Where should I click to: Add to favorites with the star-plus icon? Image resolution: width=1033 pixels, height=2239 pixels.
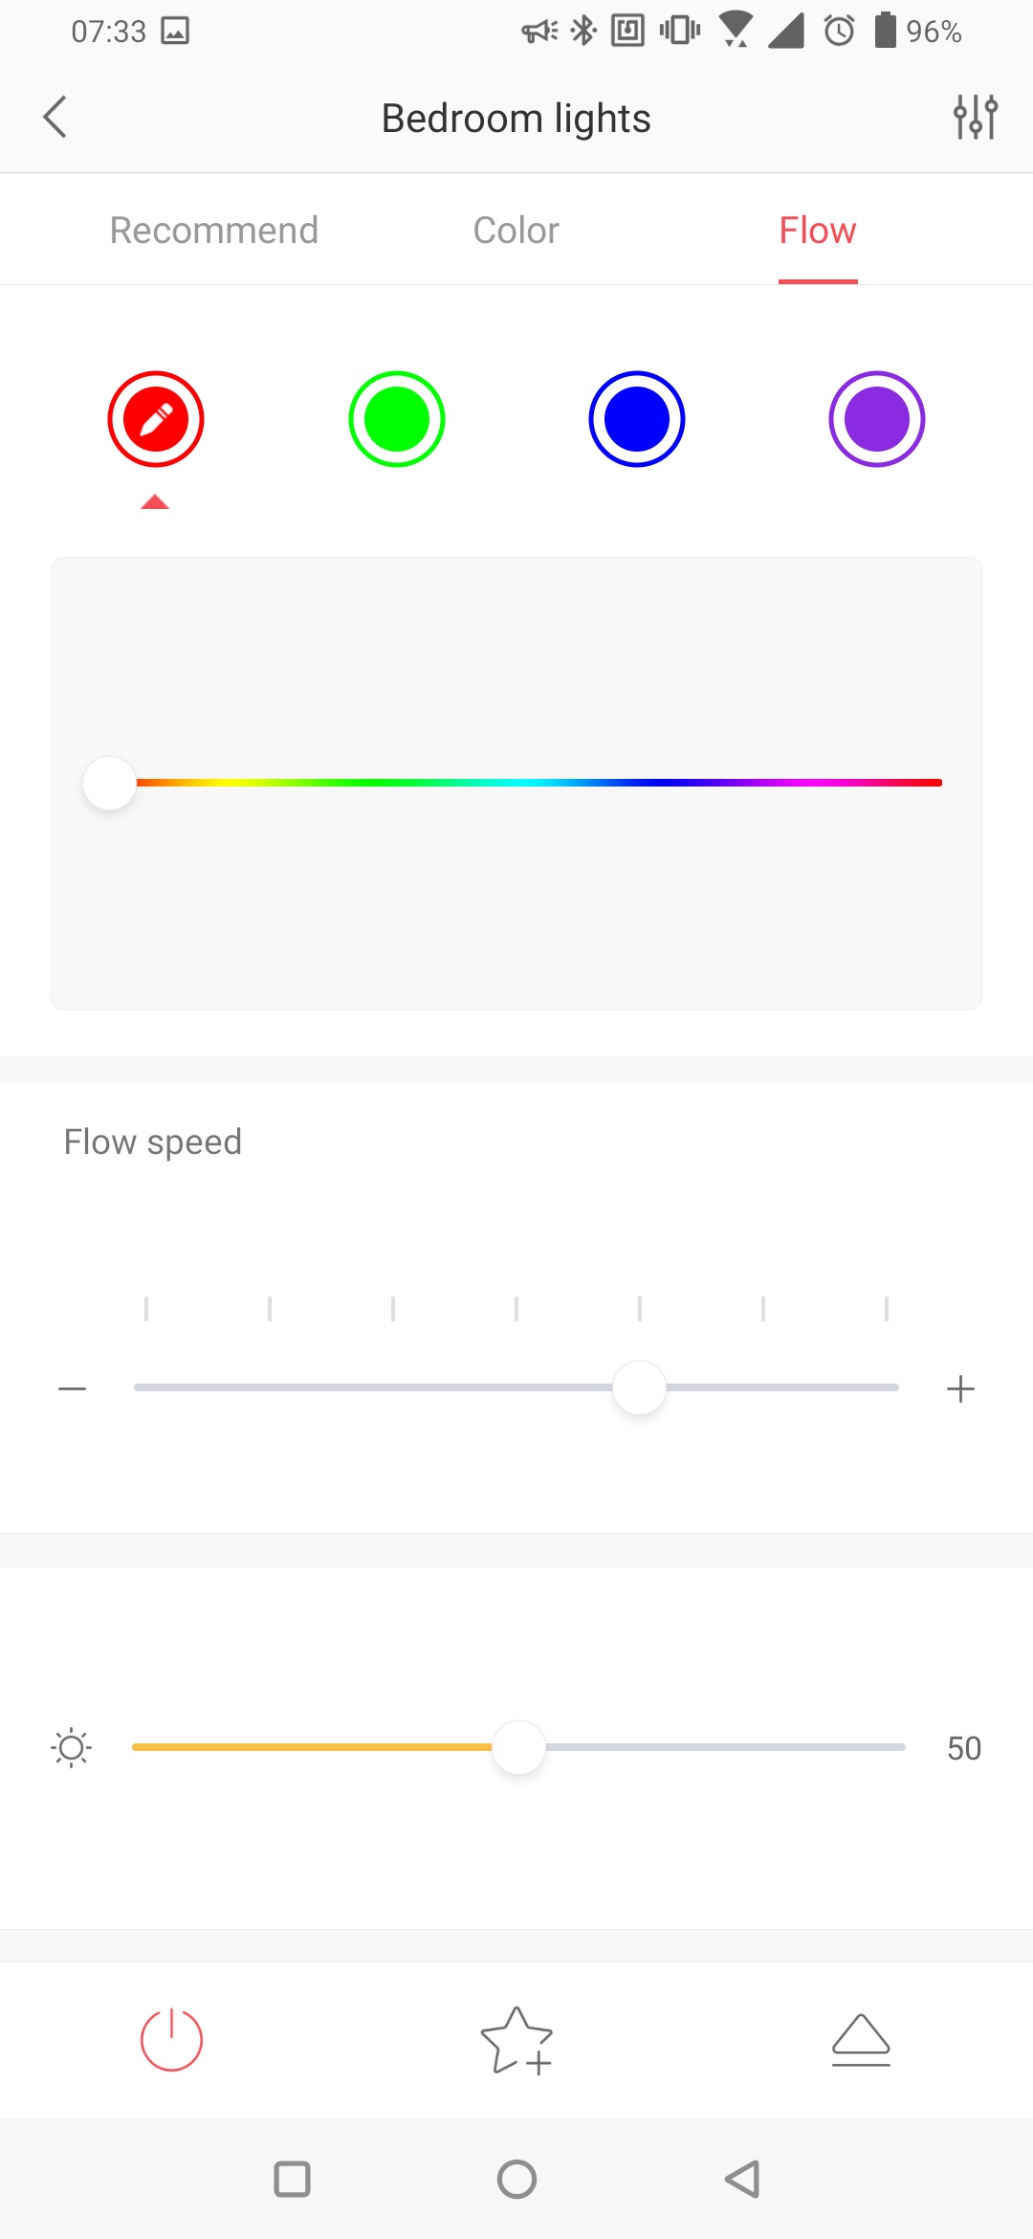516,2040
